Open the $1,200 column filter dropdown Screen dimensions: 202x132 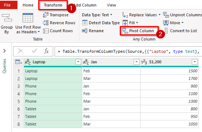tap(195, 62)
